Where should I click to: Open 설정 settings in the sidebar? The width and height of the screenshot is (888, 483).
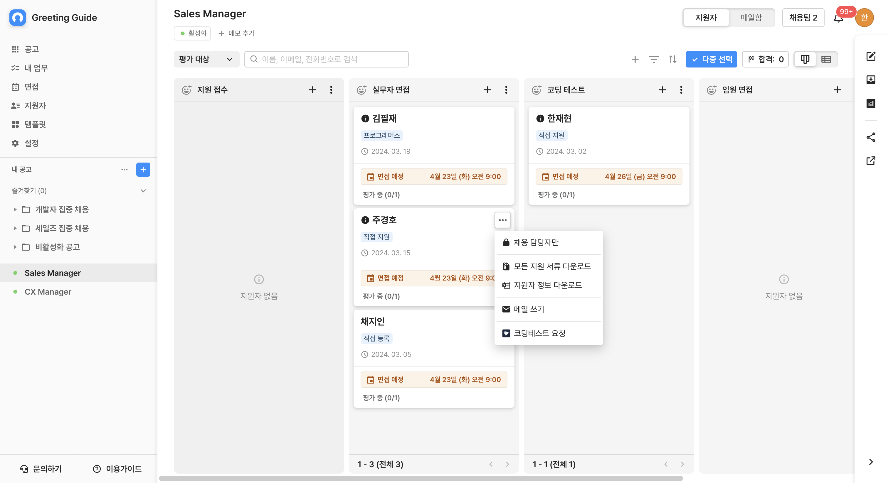[25, 143]
